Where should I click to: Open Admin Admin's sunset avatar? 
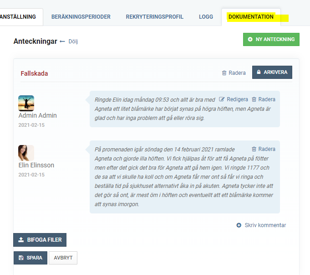click(26, 103)
